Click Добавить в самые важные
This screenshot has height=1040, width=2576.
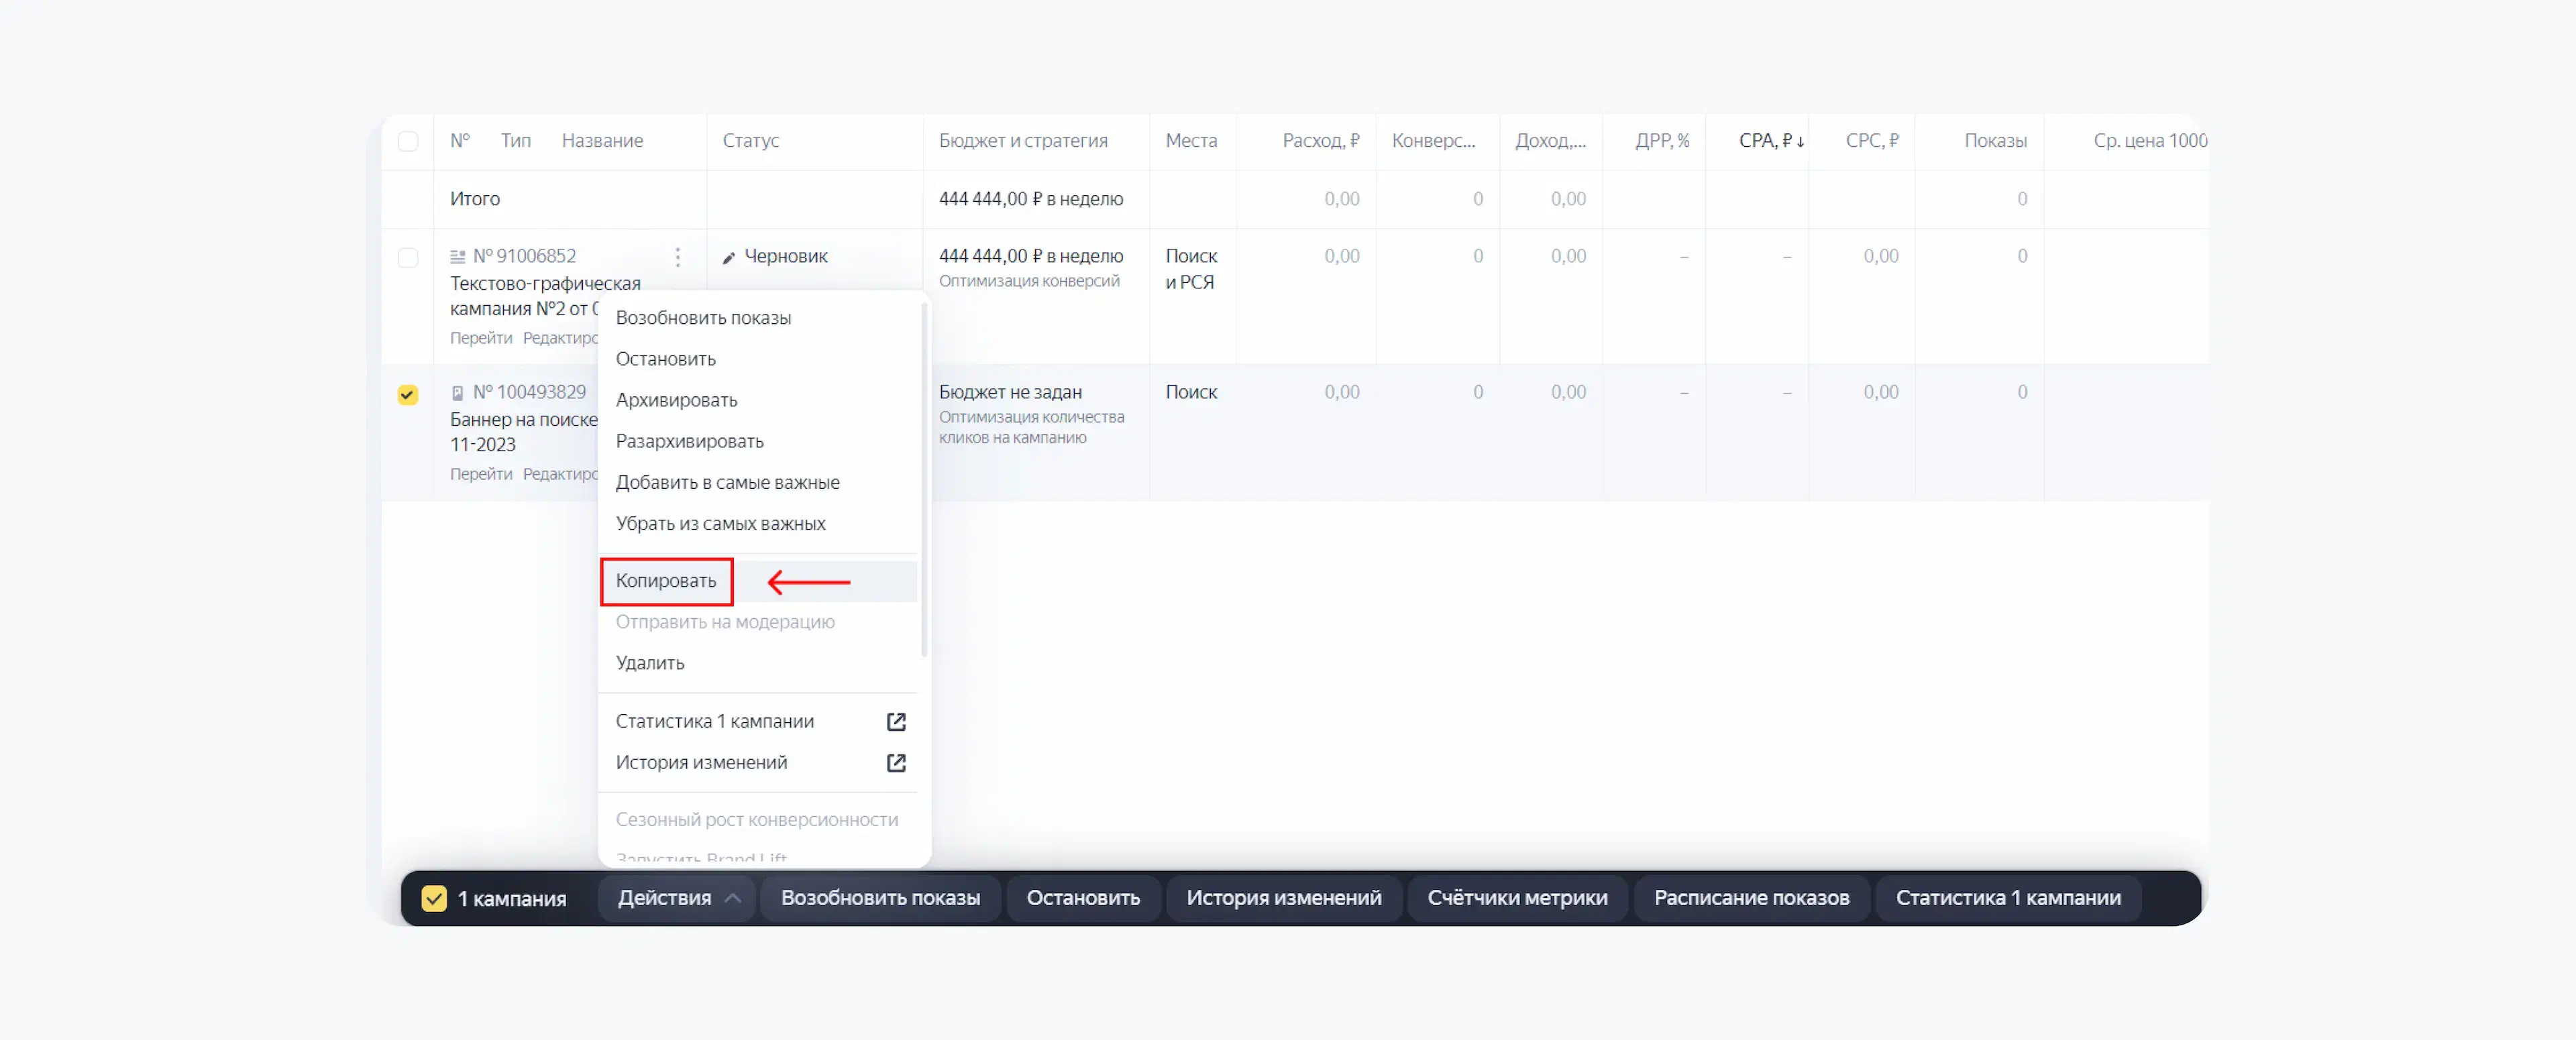point(728,482)
